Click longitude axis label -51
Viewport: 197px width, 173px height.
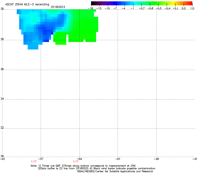118,159
